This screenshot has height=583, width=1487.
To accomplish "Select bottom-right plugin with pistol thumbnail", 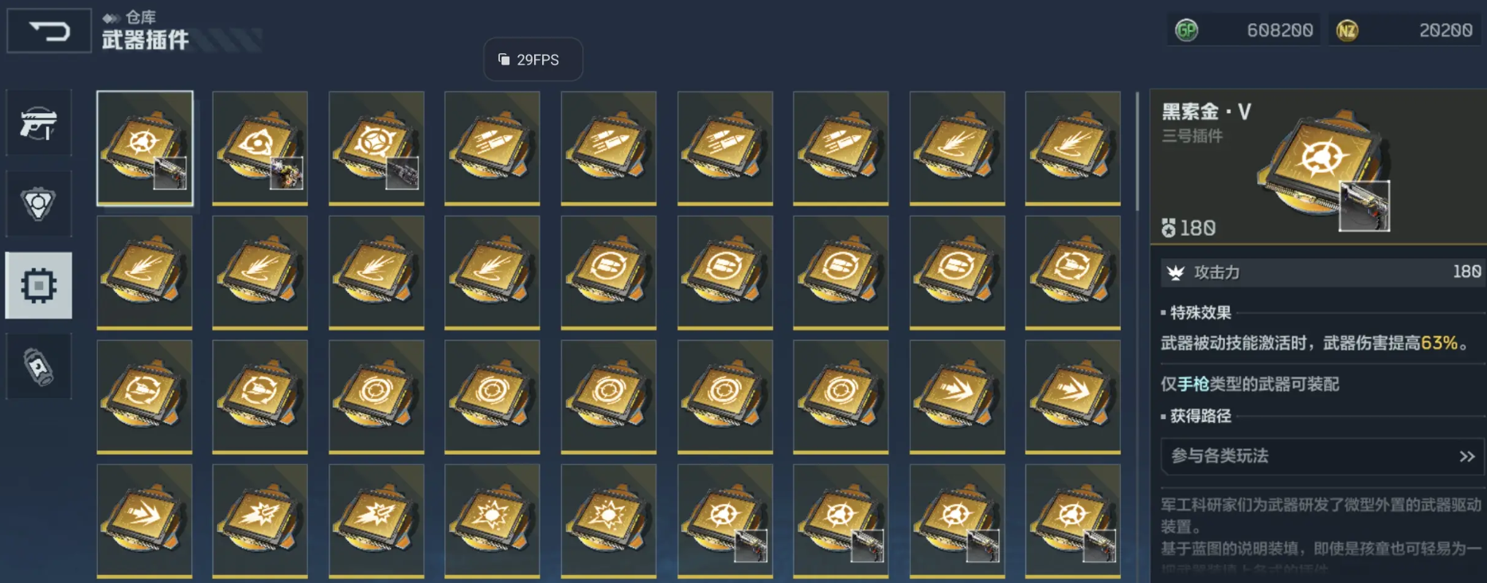I will pyautogui.click(x=1073, y=521).
